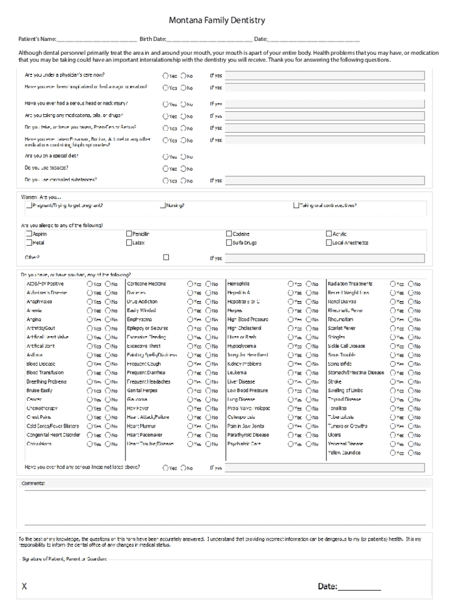Select Yes for under a physician's care
The width and height of the screenshot is (458, 609).
pyautogui.click(x=166, y=76)
